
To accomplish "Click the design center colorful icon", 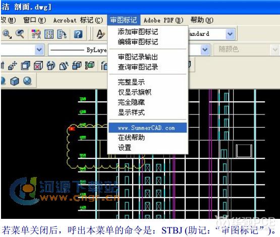I will tap(36, 34).
